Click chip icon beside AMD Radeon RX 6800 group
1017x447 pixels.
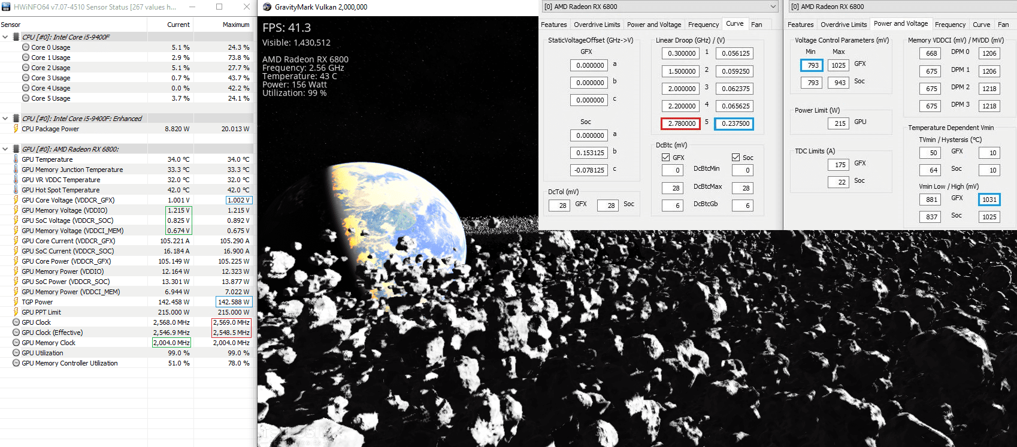coord(16,149)
